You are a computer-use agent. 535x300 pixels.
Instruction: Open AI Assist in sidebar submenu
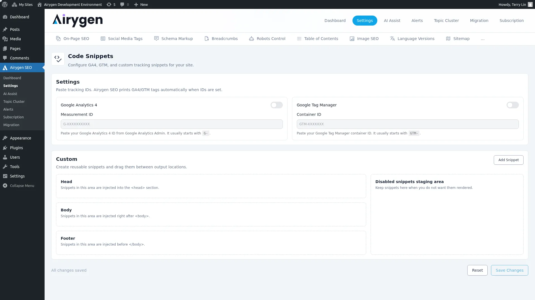(x=10, y=94)
